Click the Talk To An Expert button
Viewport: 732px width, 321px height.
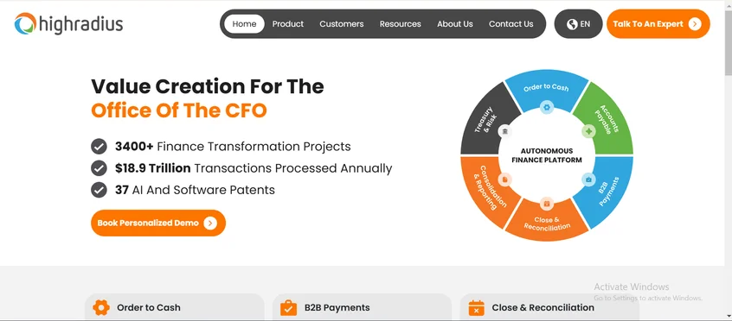[x=658, y=24]
